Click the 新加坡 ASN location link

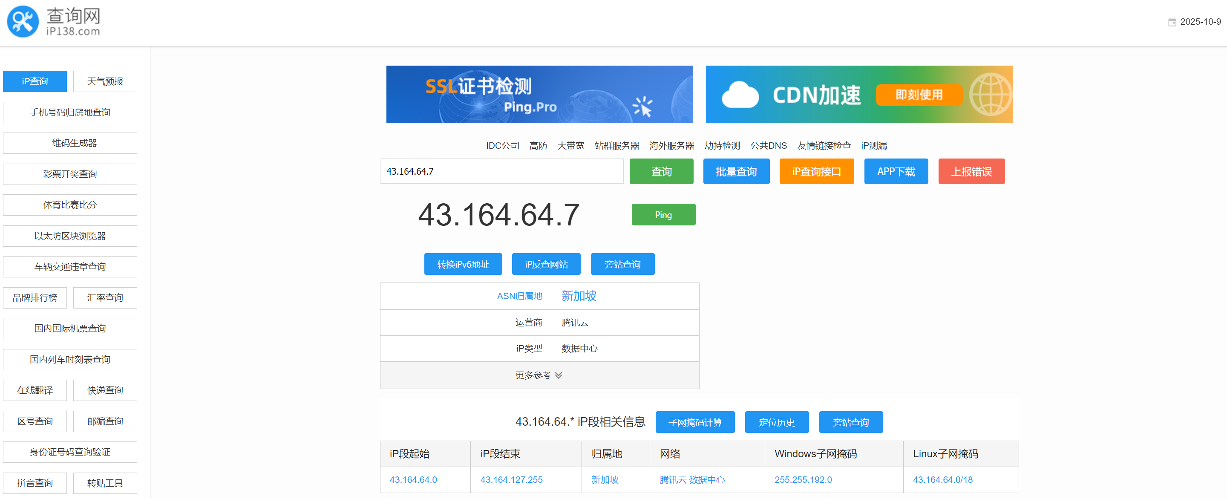(x=578, y=296)
